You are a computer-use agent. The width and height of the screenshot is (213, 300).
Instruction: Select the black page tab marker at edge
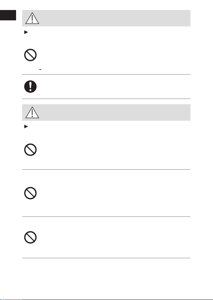click(x=8, y=15)
